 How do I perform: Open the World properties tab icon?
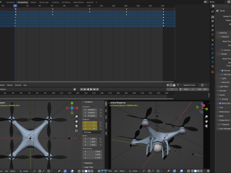(x=213, y=35)
